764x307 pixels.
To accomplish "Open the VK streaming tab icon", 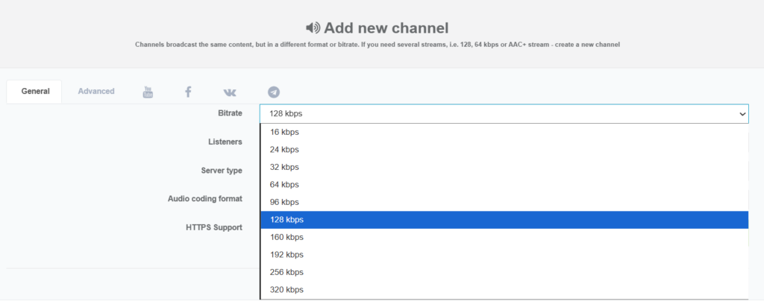I will tap(230, 92).
